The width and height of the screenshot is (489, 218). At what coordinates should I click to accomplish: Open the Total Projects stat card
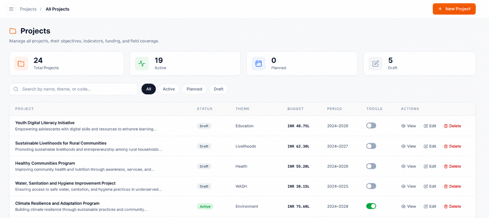point(67,63)
